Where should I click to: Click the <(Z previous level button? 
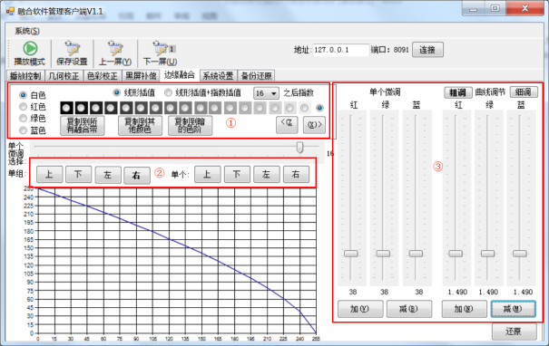(287, 125)
